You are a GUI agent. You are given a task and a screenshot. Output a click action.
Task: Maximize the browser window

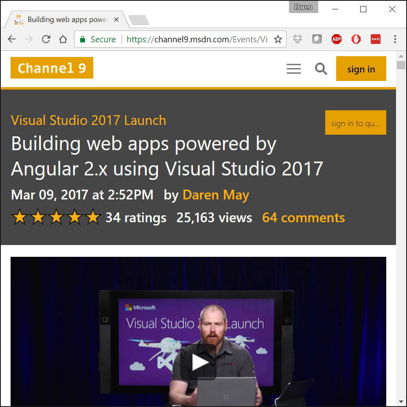point(363,9)
